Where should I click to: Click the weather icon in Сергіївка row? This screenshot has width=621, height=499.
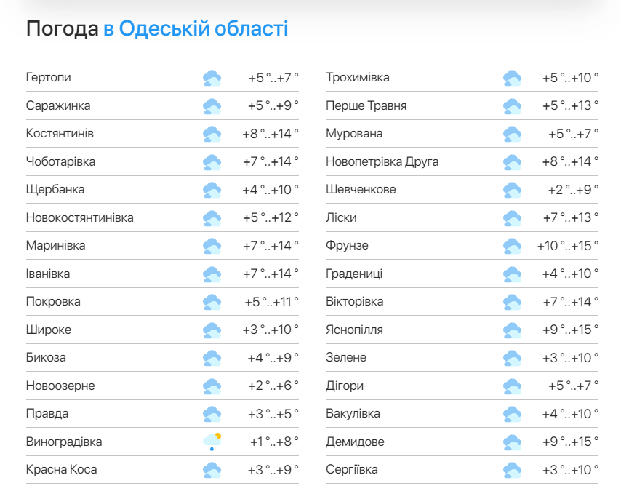click(x=512, y=470)
